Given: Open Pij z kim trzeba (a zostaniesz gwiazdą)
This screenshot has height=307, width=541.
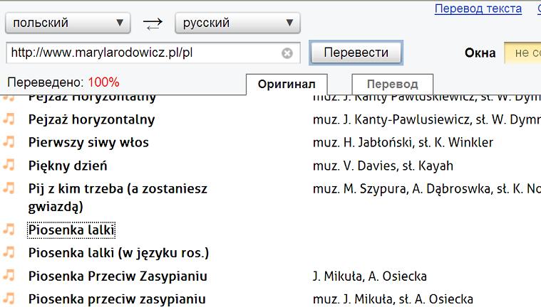Looking at the screenshot, I should (x=118, y=198).
